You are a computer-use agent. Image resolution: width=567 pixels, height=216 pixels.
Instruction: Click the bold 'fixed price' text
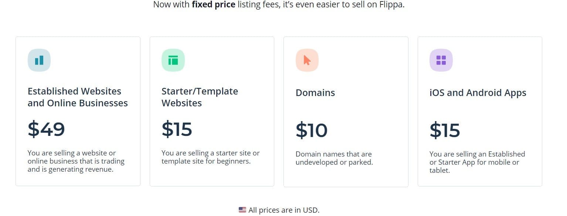point(214,5)
